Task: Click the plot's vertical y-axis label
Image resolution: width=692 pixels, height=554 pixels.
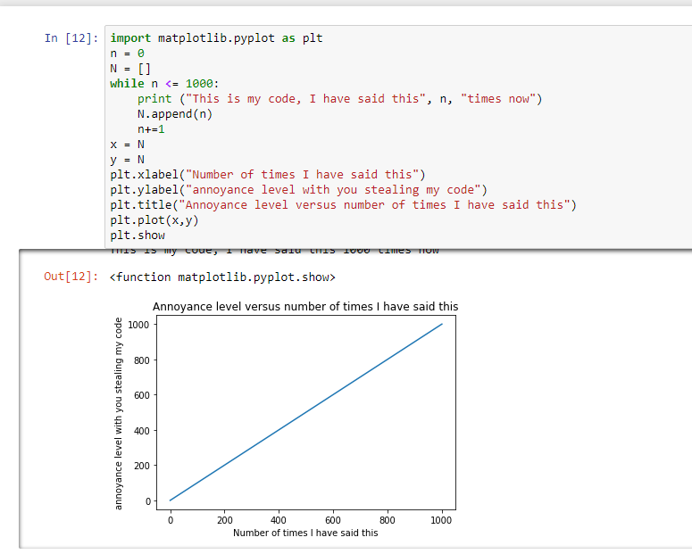Action: (x=118, y=413)
